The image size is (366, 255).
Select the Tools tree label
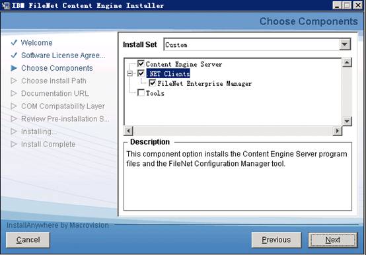(155, 93)
